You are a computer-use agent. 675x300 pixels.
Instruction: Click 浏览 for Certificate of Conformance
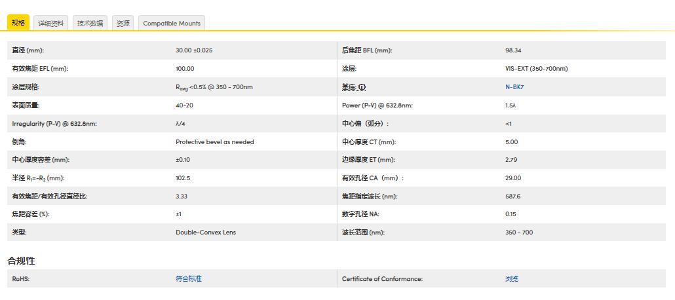(512, 279)
